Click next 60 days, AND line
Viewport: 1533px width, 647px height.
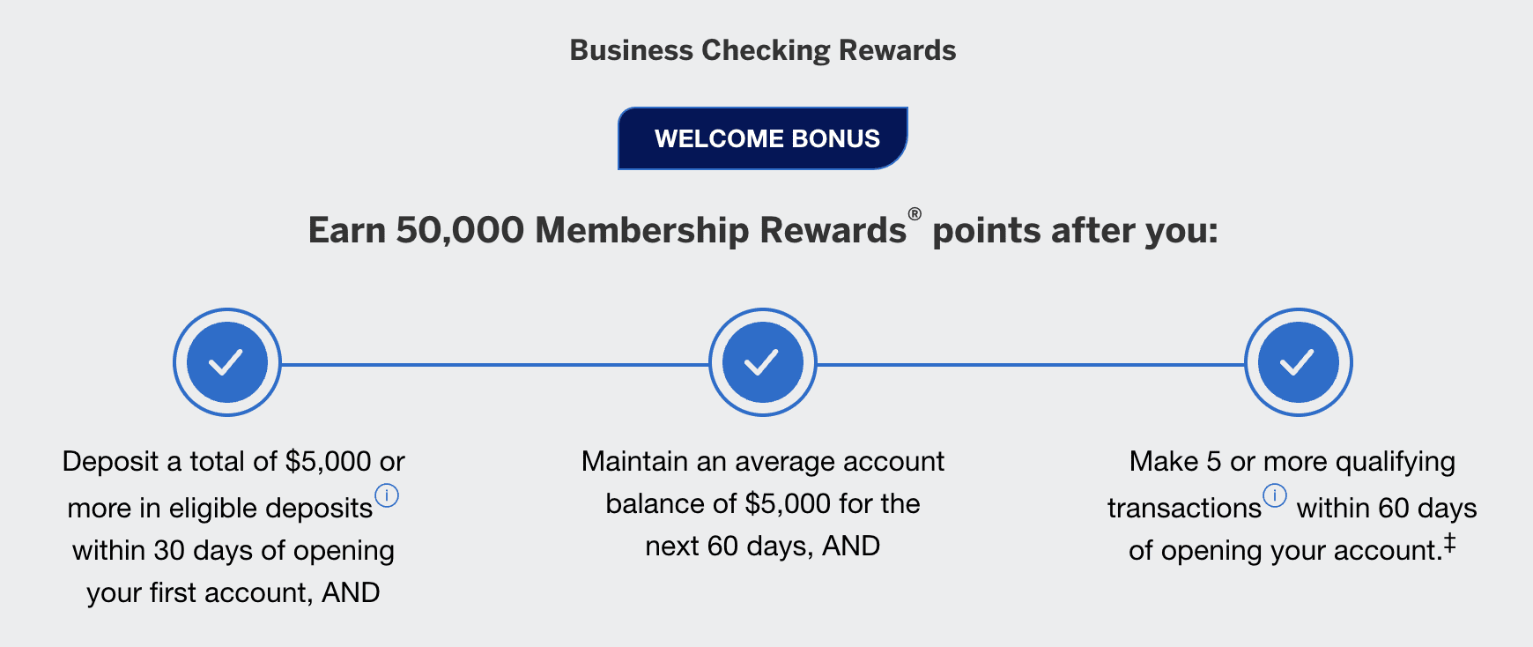763,547
